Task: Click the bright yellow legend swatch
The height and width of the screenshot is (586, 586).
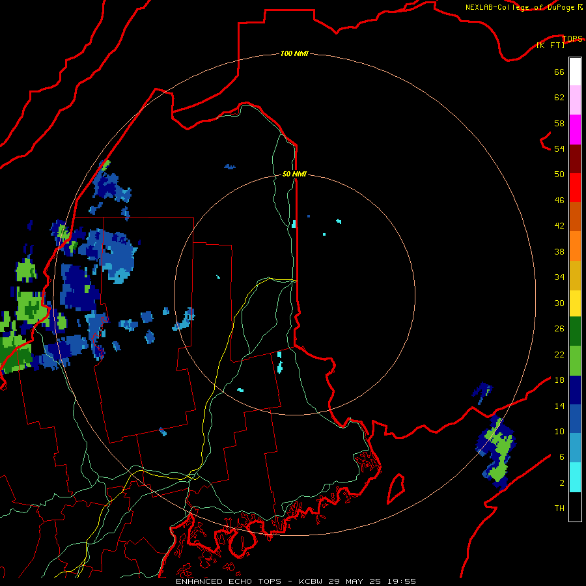Action: click(x=575, y=303)
